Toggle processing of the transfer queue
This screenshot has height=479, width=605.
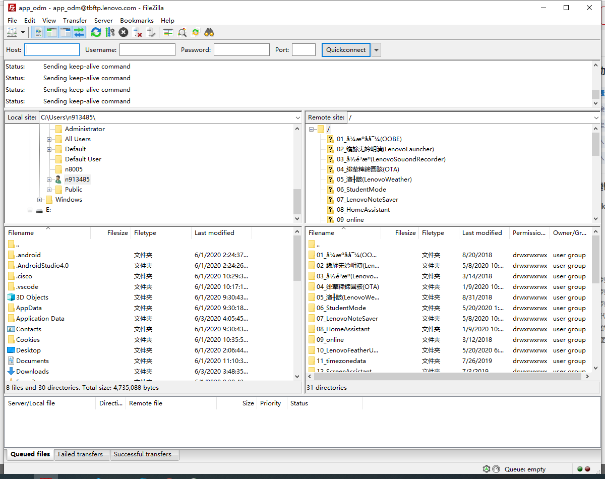109,32
